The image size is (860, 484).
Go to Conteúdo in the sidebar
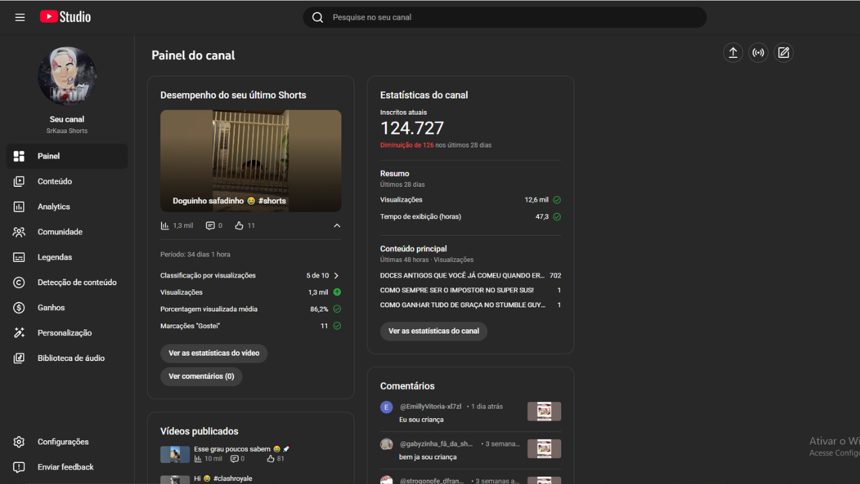tap(54, 182)
